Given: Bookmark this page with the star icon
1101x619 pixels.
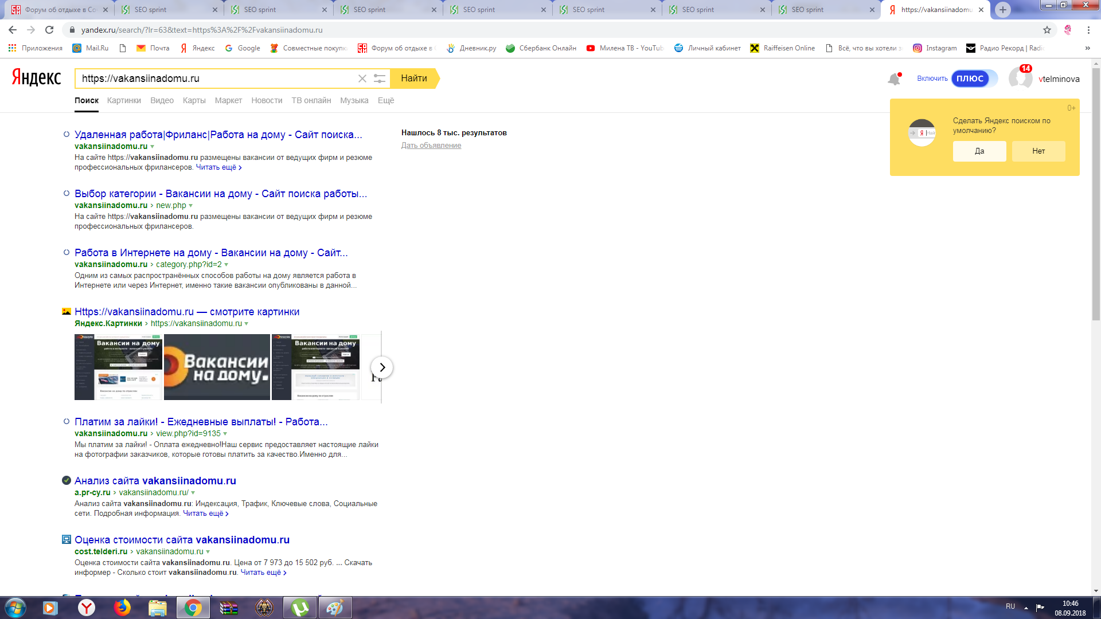Looking at the screenshot, I should (x=1047, y=30).
